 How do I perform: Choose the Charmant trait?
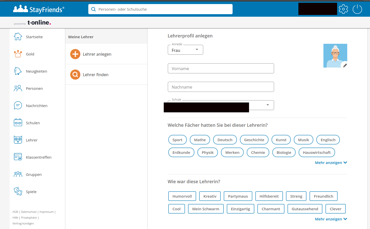pos(271,209)
